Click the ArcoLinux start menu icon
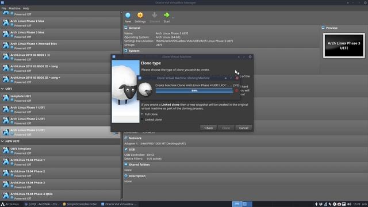This screenshot has height=207, width=368. pyautogui.click(x=2, y=204)
